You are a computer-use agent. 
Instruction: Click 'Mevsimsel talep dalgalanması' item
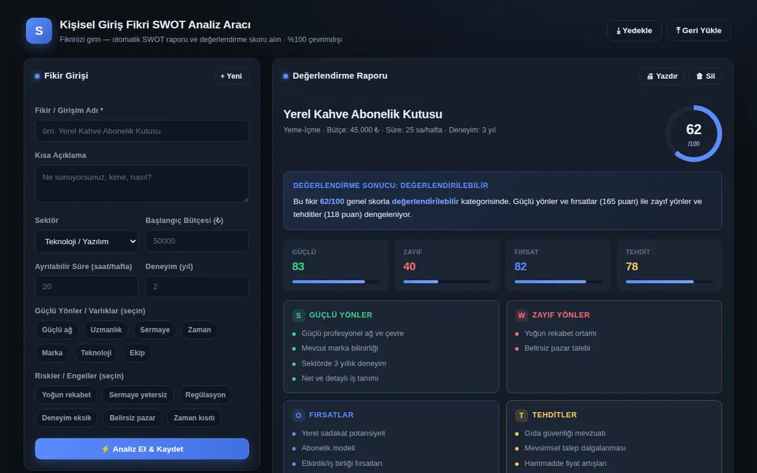click(x=575, y=448)
